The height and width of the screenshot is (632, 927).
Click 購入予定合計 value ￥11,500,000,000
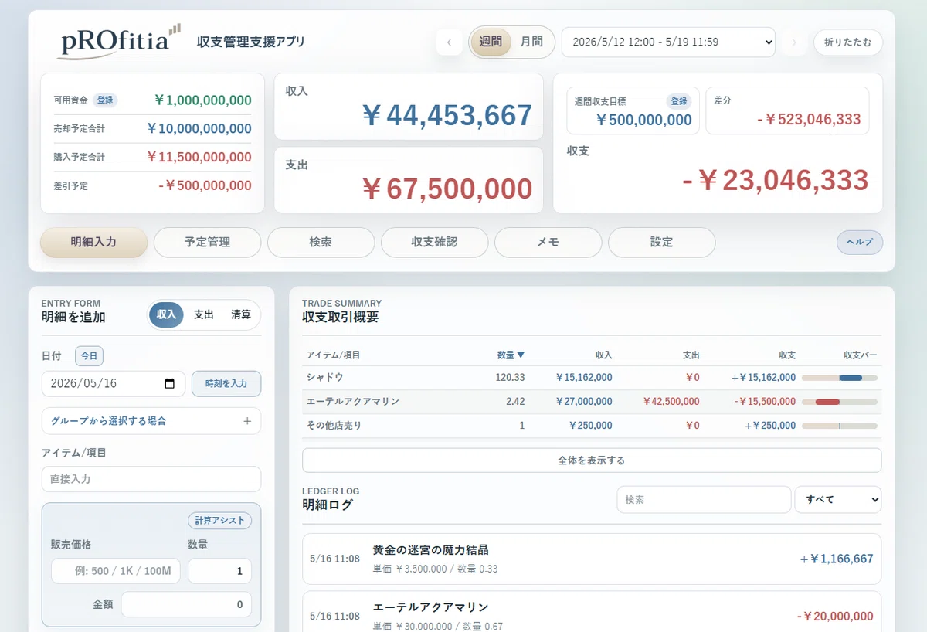[199, 157]
